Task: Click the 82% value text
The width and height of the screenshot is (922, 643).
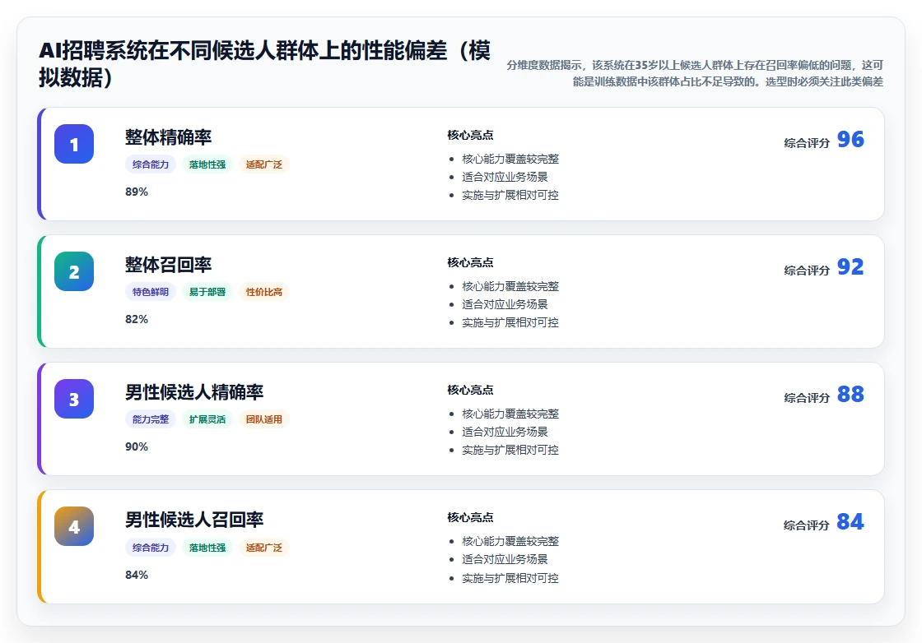Action: point(137,320)
